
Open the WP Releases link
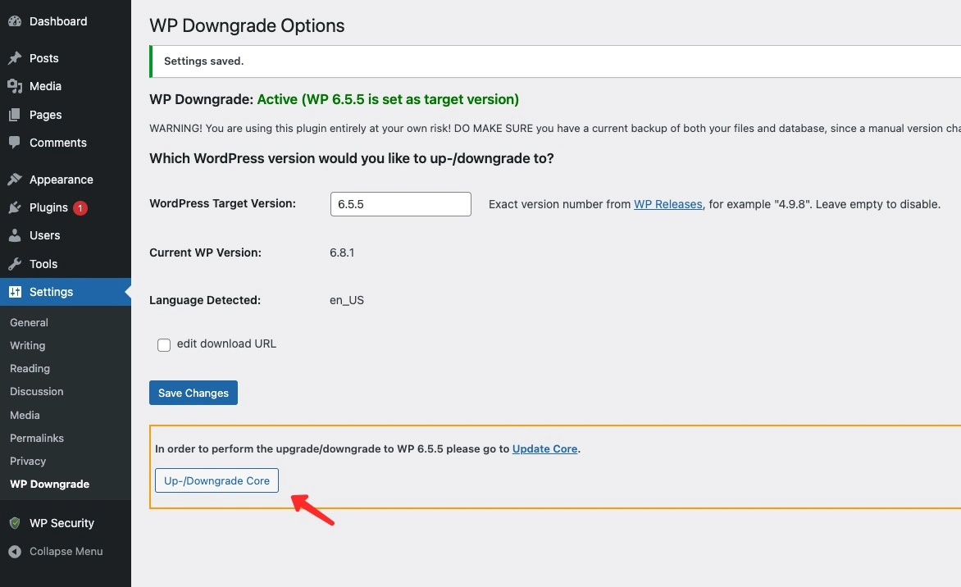pos(668,204)
